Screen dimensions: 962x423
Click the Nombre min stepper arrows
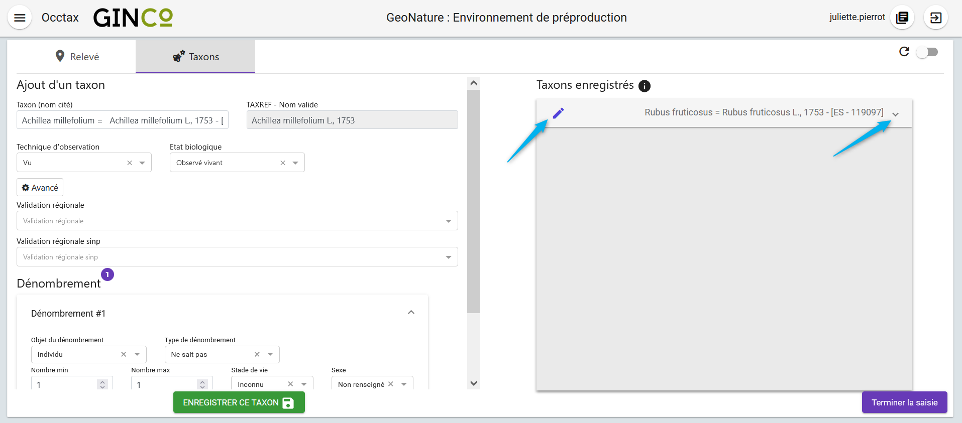(x=102, y=384)
